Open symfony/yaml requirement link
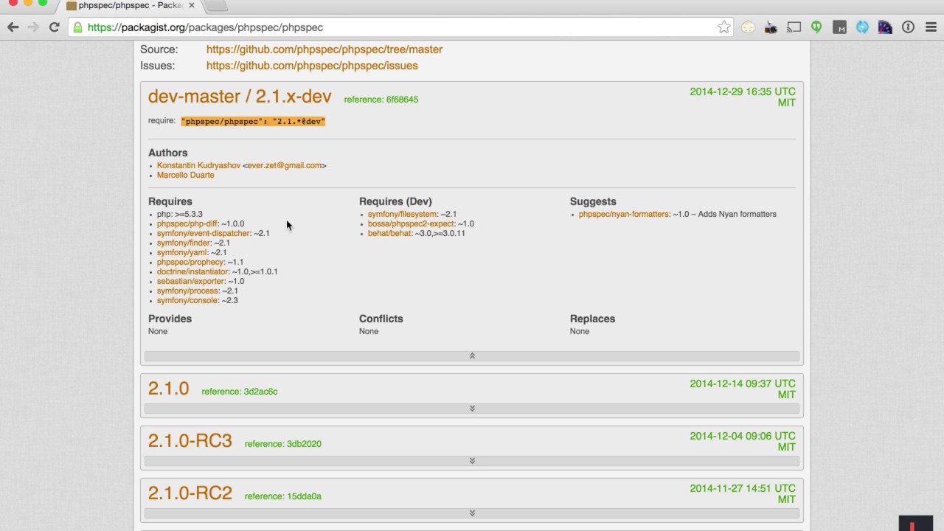Screen dimensions: 944x531 (182, 252)
